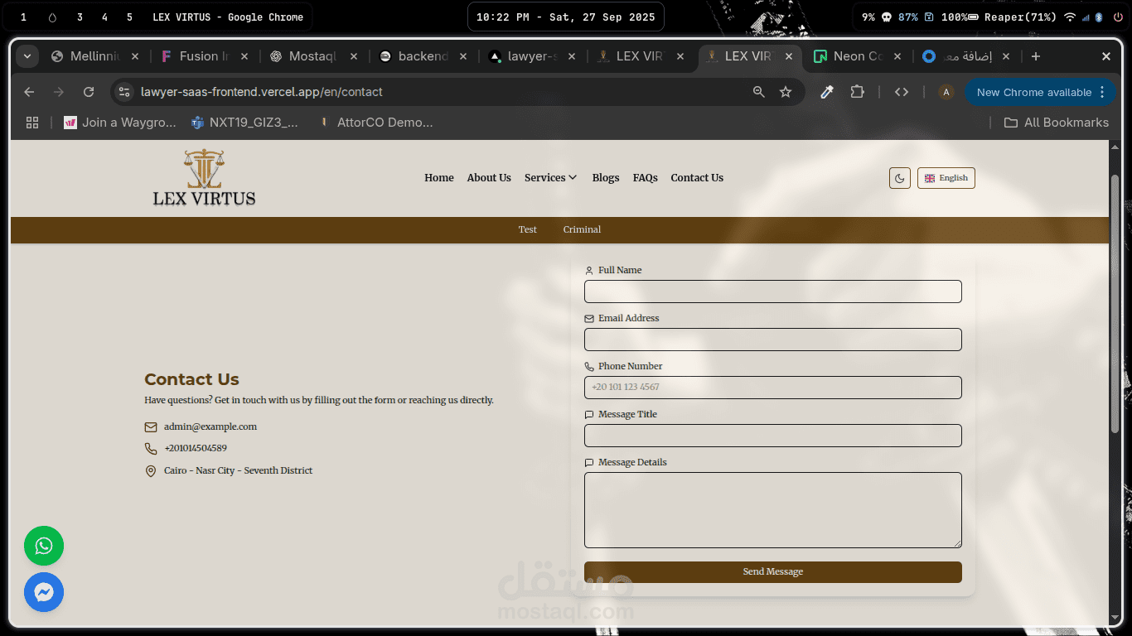The height and width of the screenshot is (636, 1132).
Task: Toggle dark mode with the moon button
Action: [899, 178]
